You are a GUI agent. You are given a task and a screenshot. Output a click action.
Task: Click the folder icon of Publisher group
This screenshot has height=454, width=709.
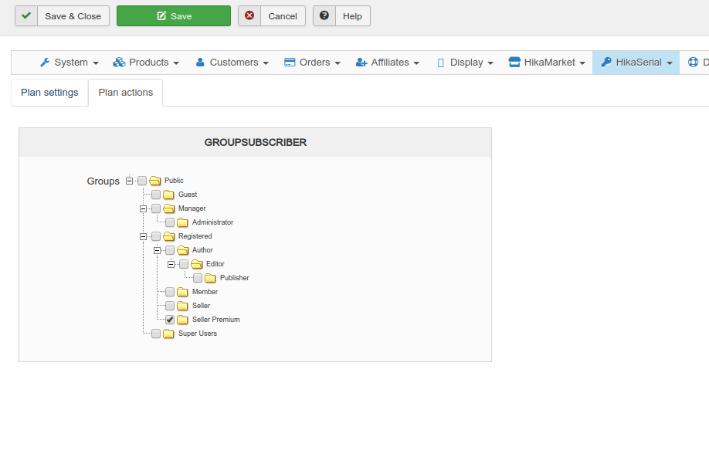click(x=210, y=278)
